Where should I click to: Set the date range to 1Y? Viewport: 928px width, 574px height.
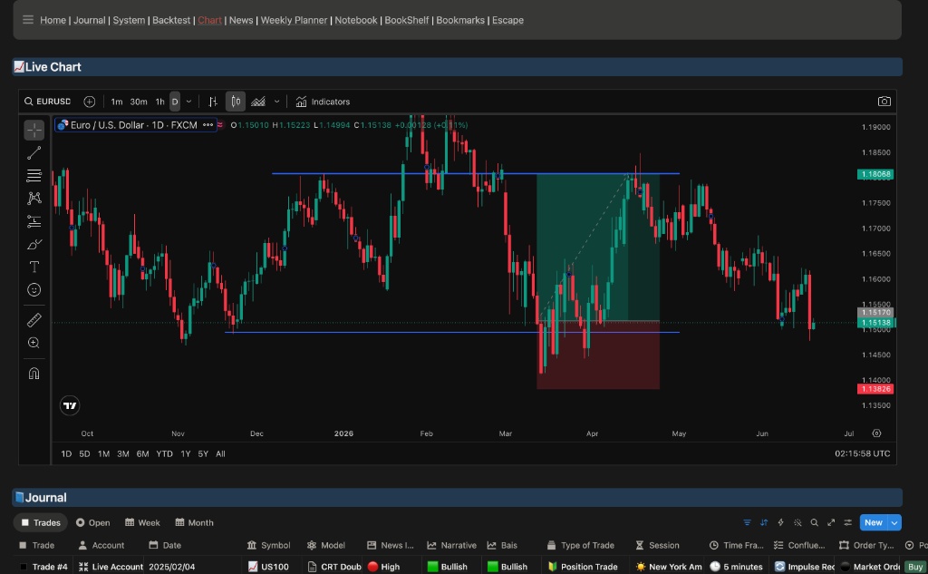[x=185, y=453]
